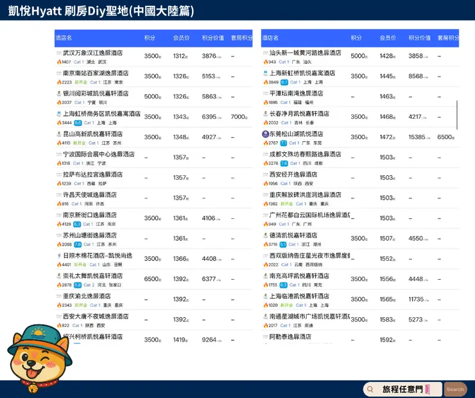Click the brand logo beside 德清凯悦嘉轩酒店
475x398 pixels.
(x=266, y=236)
